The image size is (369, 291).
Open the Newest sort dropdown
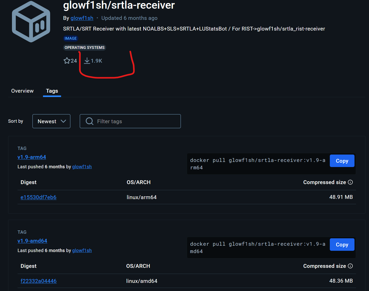tap(51, 121)
